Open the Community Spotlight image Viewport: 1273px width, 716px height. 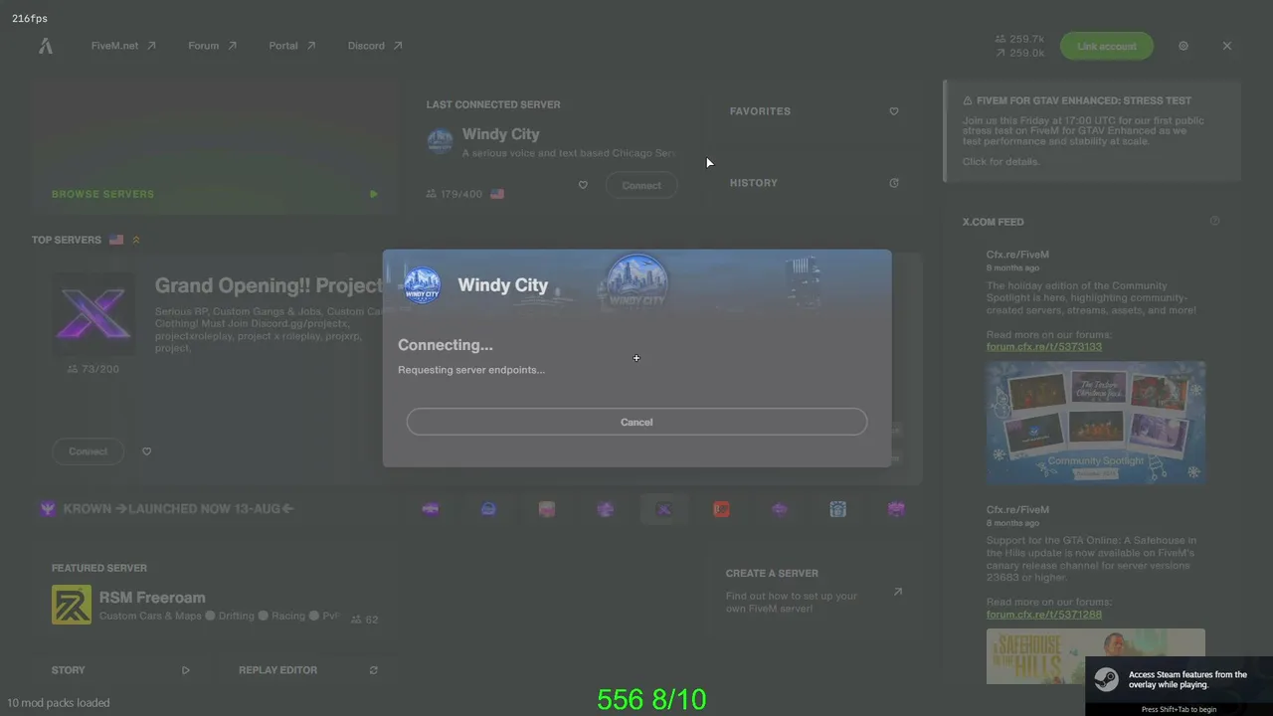pyautogui.click(x=1096, y=423)
